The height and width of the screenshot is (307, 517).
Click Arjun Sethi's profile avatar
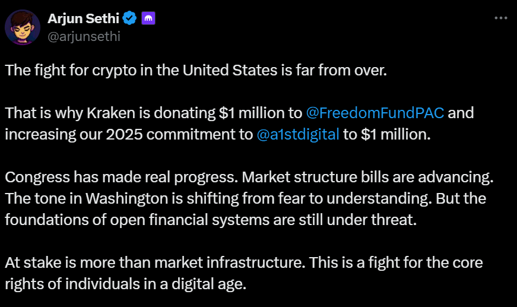(x=22, y=27)
